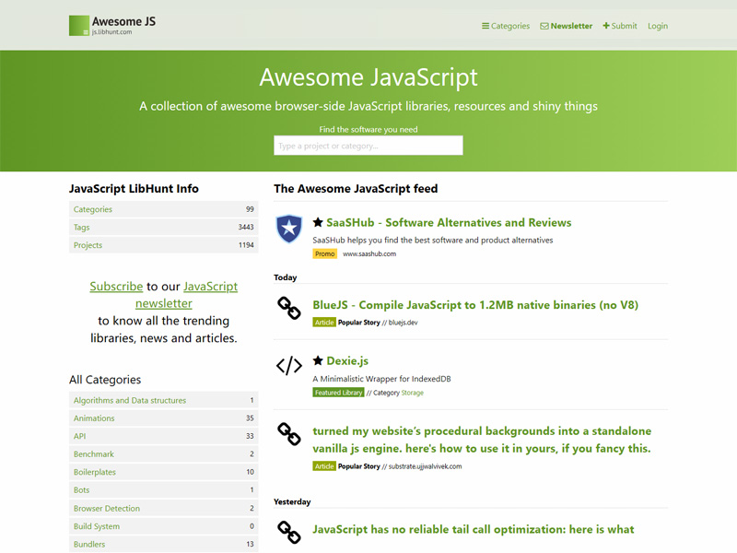This screenshot has height=553, width=737.
Task: Open the procedural backgrounds vanilla js article
Action: coord(482,440)
